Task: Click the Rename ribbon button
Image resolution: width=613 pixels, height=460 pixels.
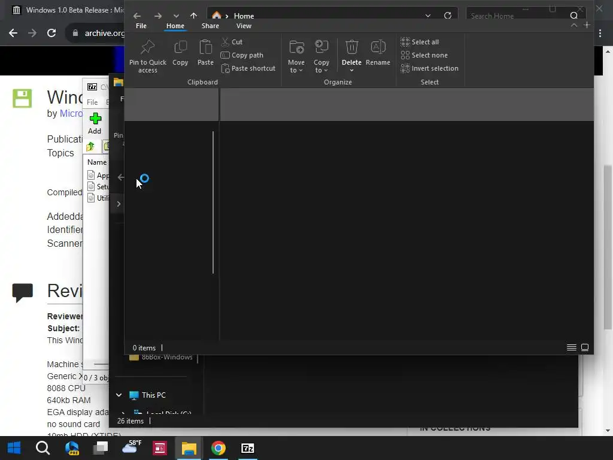Action: (x=378, y=53)
